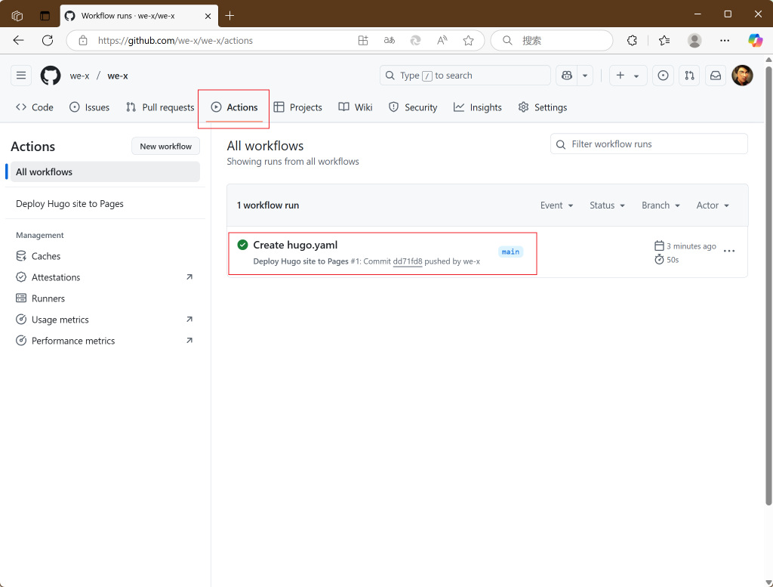This screenshot has height=587, width=773.
Task: Open the Event filter dropdown
Action: click(x=556, y=205)
